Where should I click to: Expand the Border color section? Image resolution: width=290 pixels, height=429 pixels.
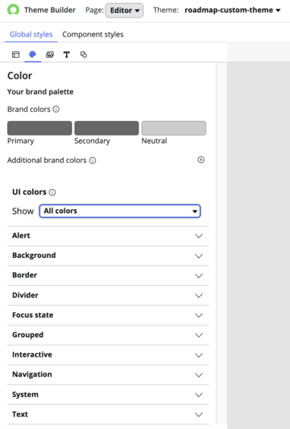click(x=108, y=275)
